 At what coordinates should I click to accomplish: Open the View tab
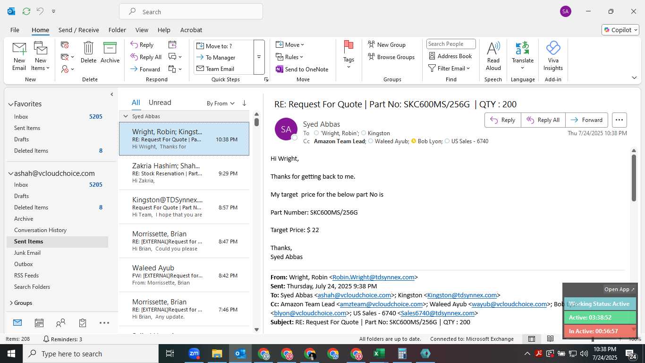point(142,30)
